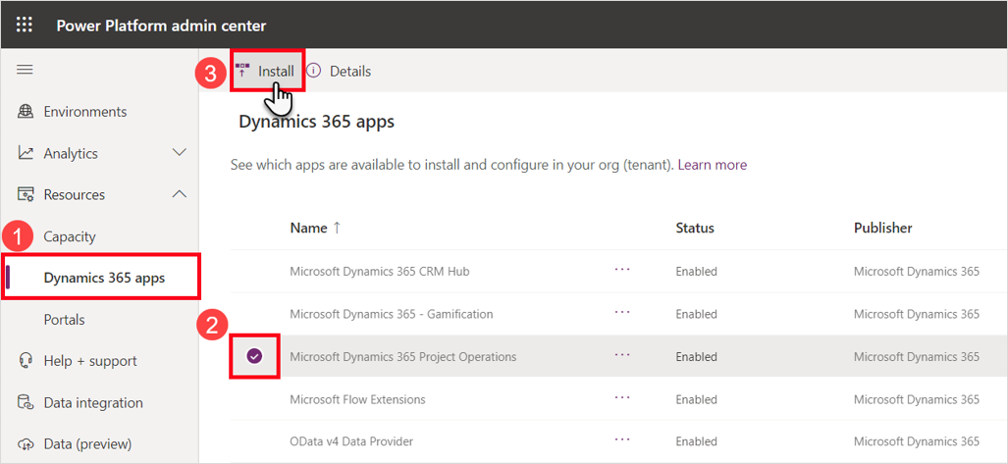Click Enabled status of Gamification row
Image resolution: width=1008 pixels, height=464 pixels.
(x=696, y=314)
